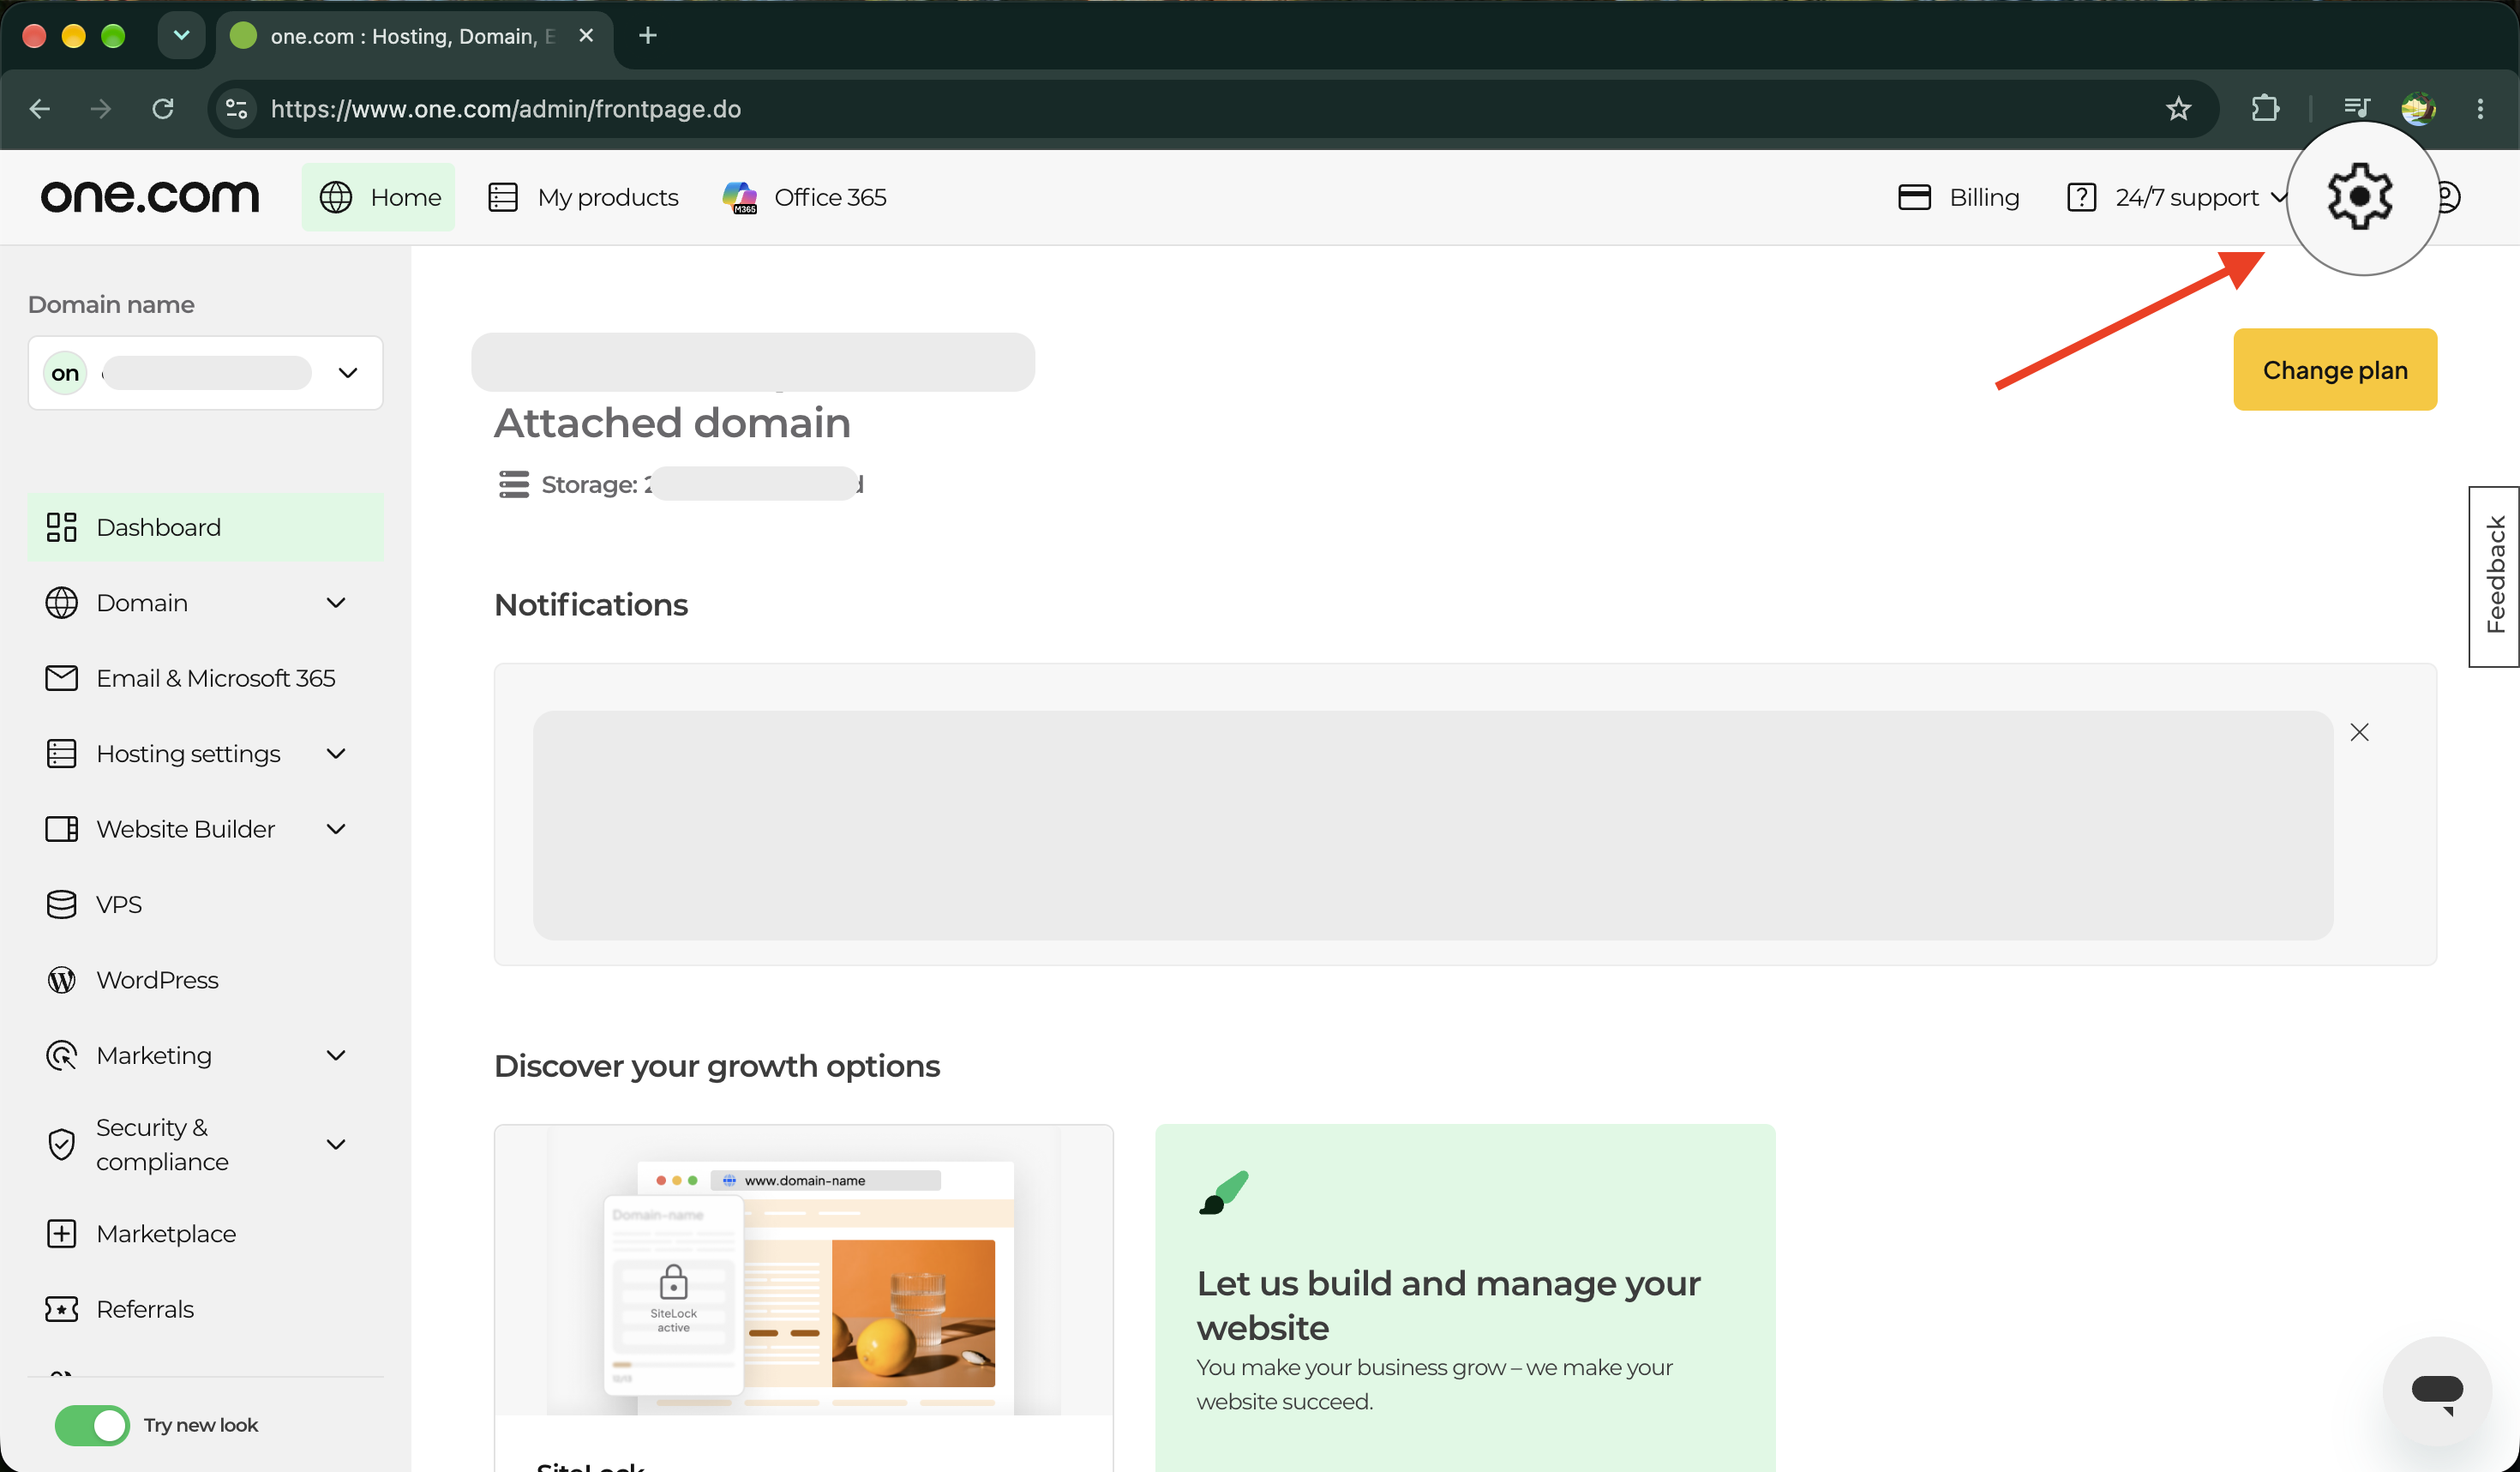Expand Marketing chevron
The width and height of the screenshot is (2520, 1472).
336,1056
